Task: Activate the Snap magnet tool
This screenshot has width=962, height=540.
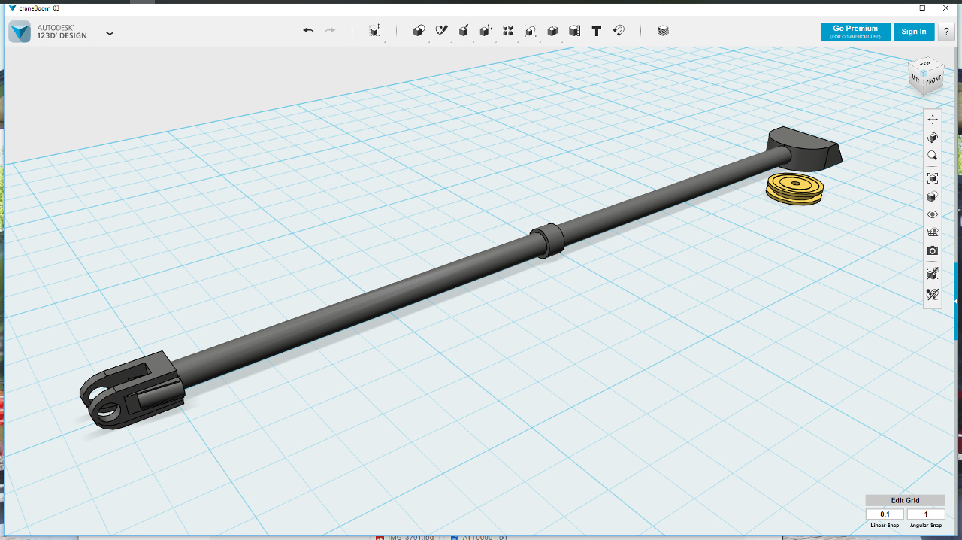Action: 619,31
